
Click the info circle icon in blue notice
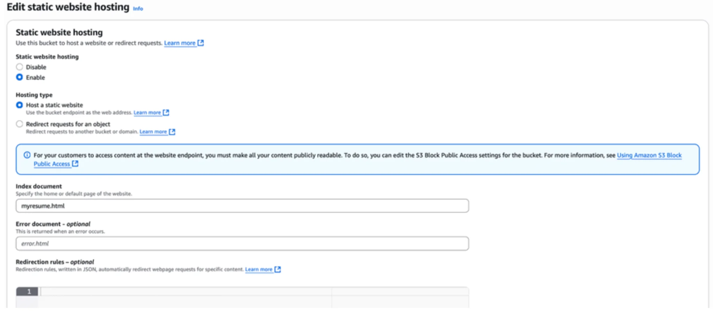click(27, 155)
